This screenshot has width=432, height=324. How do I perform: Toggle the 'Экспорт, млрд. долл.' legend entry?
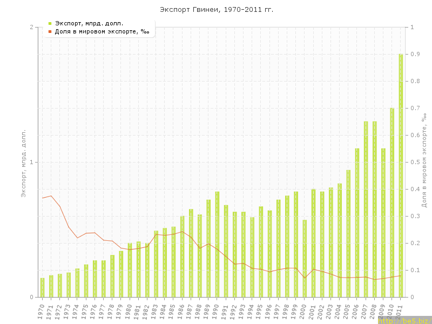click(x=89, y=23)
